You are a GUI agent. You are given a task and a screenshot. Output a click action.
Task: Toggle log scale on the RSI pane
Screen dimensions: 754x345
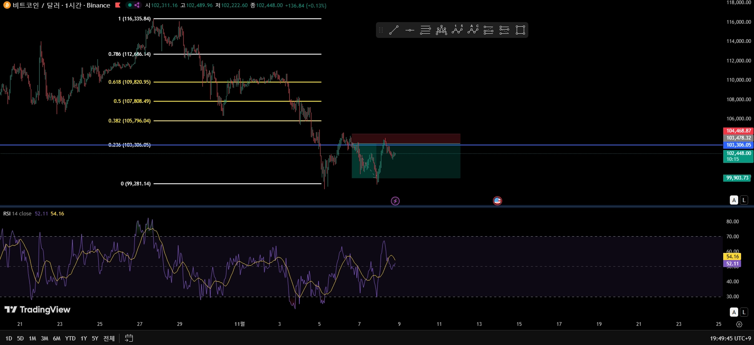pyautogui.click(x=744, y=312)
